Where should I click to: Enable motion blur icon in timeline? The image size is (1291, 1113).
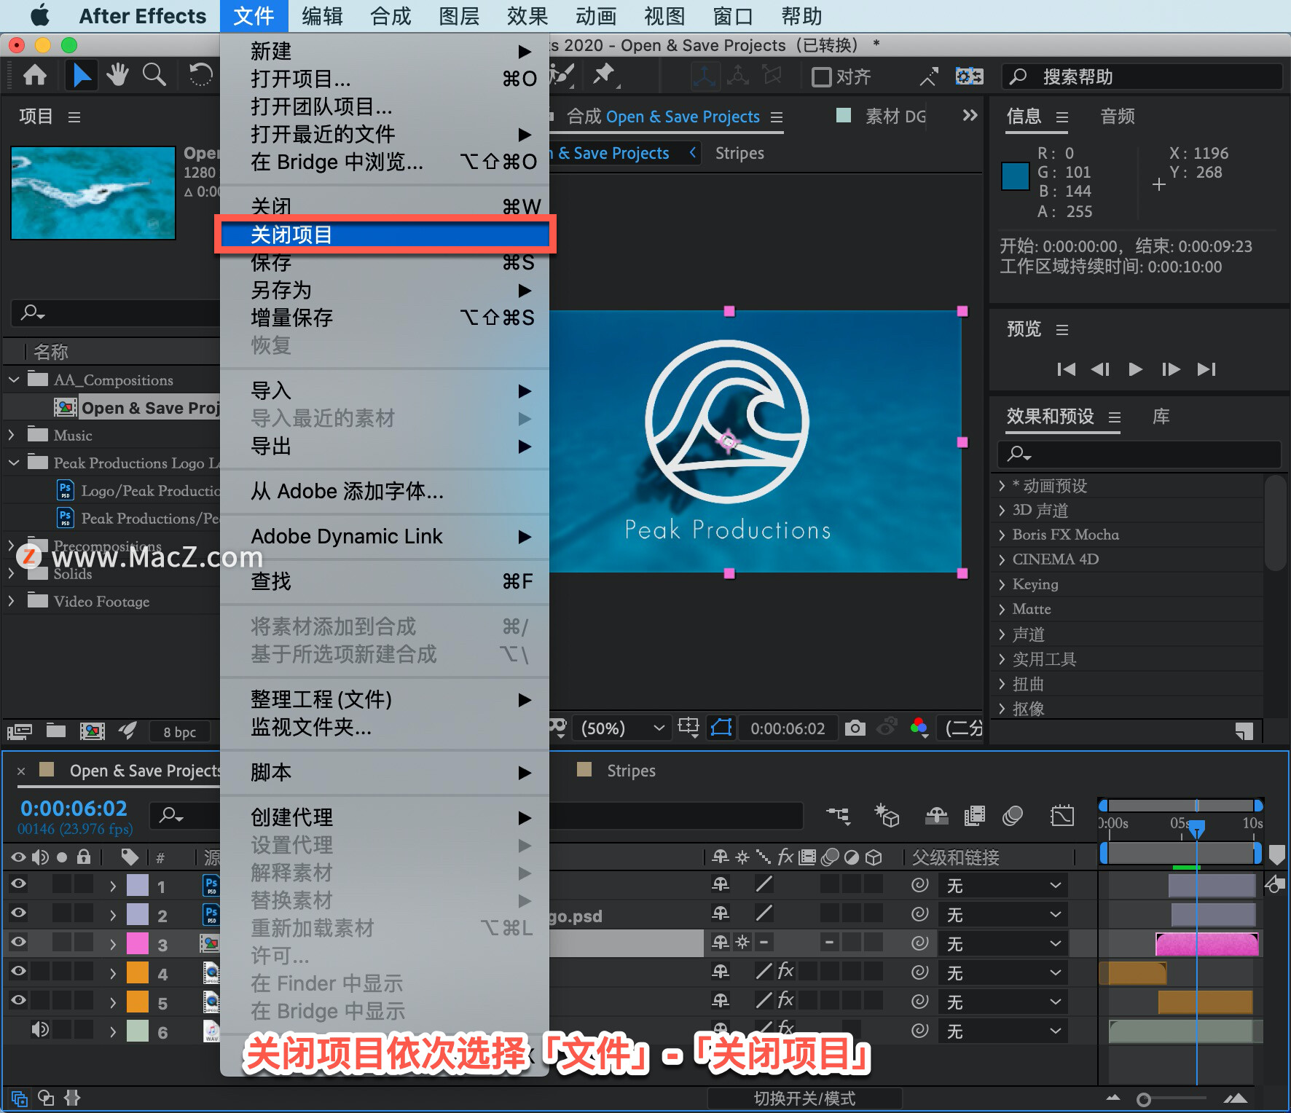point(1012,815)
